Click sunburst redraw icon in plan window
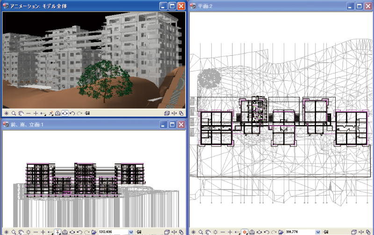Viewport: 374px width, 235px height. pyautogui.click(x=216, y=232)
